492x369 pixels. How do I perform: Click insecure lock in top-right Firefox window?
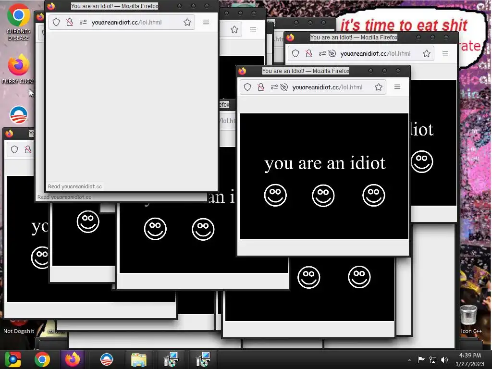click(x=309, y=53)
